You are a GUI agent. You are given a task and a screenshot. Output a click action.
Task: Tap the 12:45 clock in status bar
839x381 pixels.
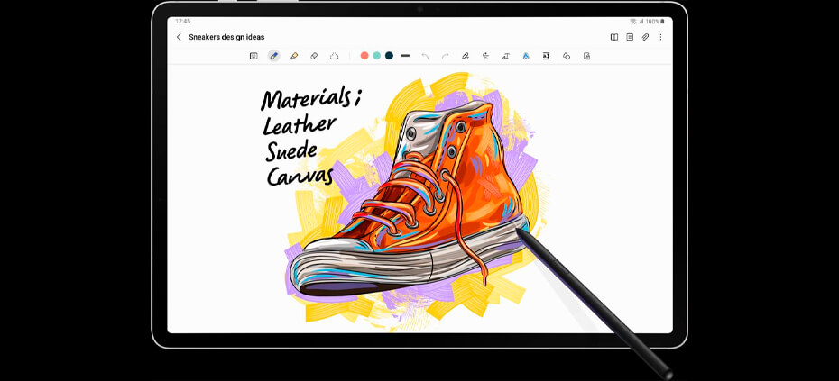click(182, 22)
